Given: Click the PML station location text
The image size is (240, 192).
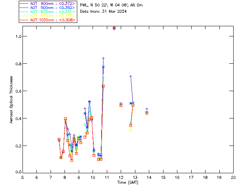Looking at the screenshot, I should point(111,5).
